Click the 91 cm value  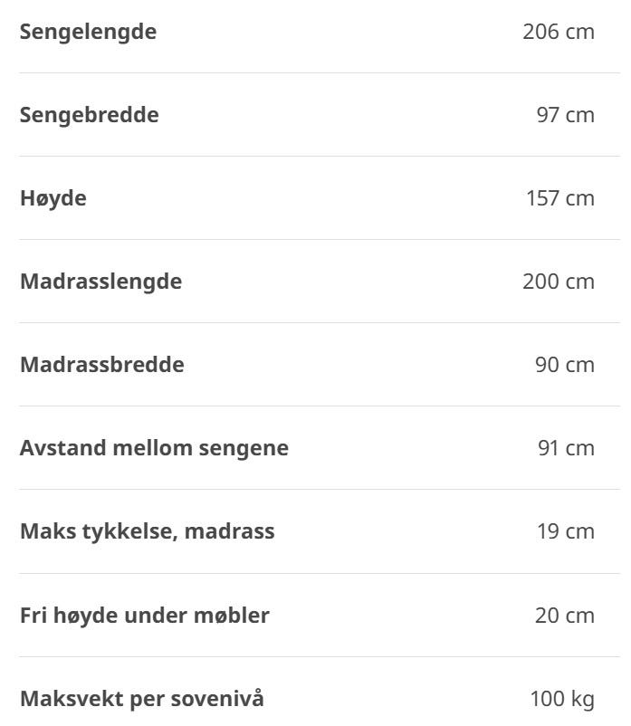(566, 449)
